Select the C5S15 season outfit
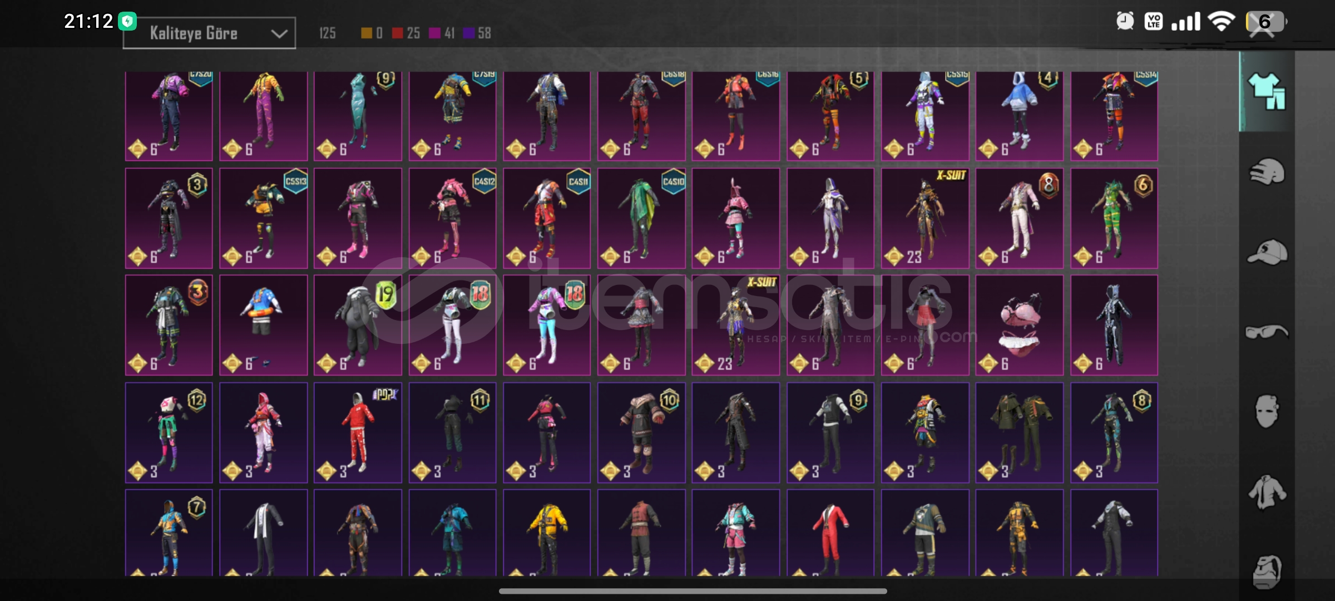 point(924,116)
